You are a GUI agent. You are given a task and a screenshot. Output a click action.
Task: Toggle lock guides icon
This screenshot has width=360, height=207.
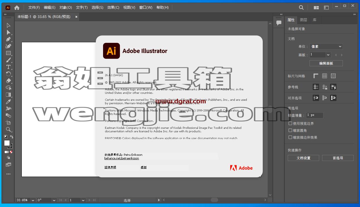click(325, 87)
